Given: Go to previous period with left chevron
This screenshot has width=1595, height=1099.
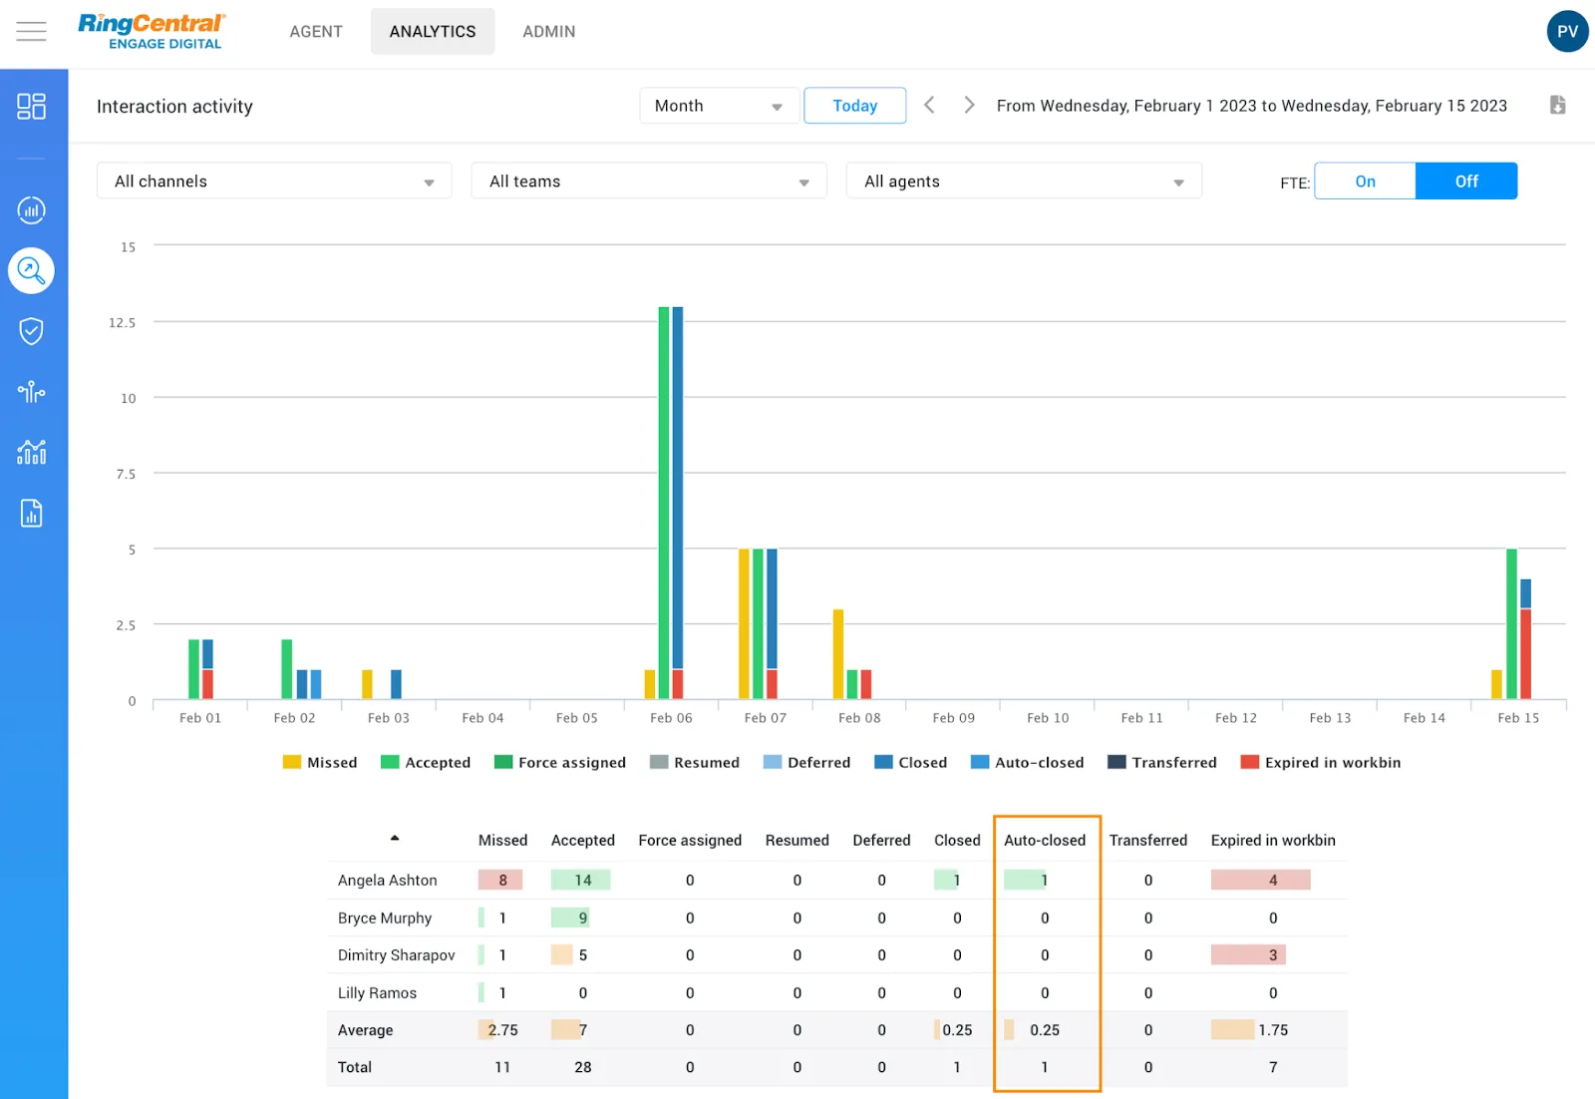Looking at the screenshot, I should tap(929, 106).
